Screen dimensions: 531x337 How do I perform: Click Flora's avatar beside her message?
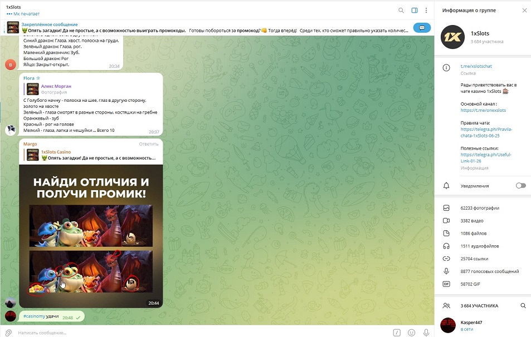click(11, 130)
